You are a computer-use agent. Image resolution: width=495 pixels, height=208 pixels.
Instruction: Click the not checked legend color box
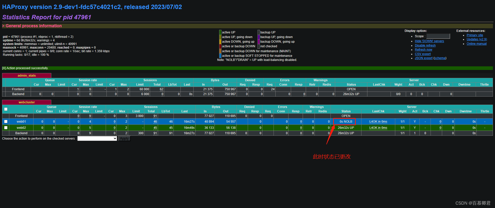pyautogui.click(x=259, y=46)
